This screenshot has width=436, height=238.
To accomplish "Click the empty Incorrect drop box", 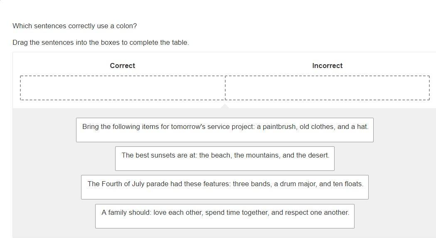I will [x=327, y=88].
